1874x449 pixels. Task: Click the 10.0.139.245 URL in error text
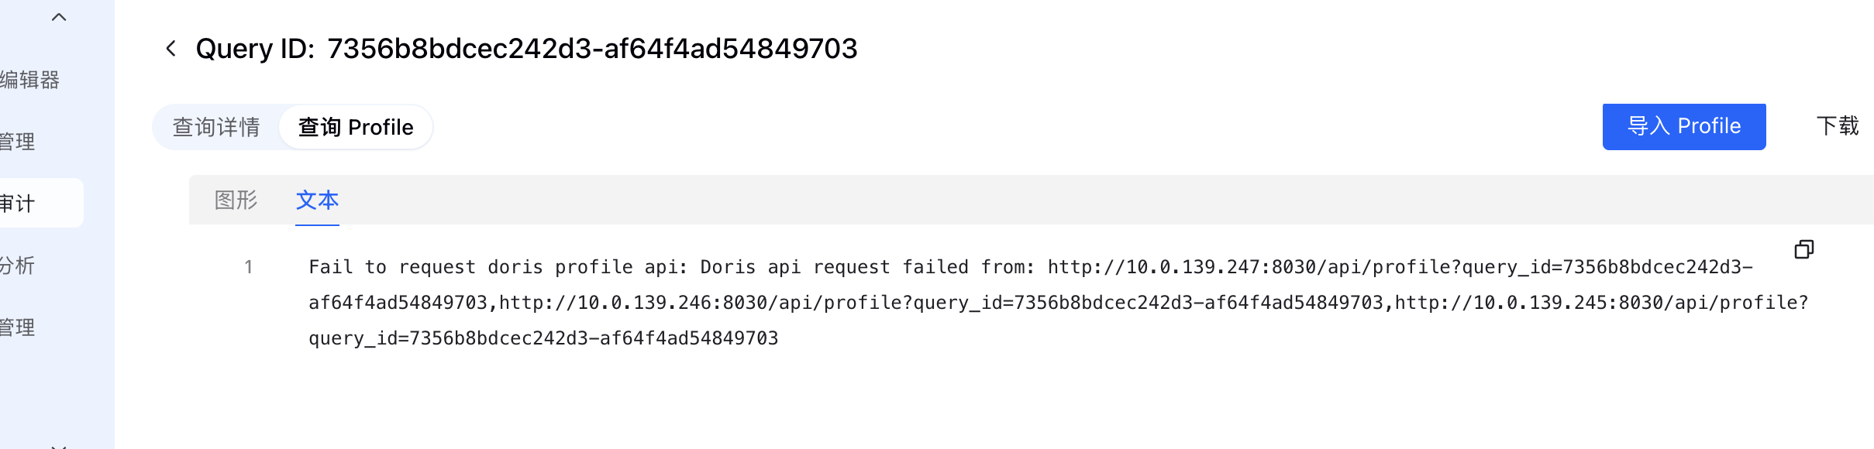click(x=1602, y=303)
